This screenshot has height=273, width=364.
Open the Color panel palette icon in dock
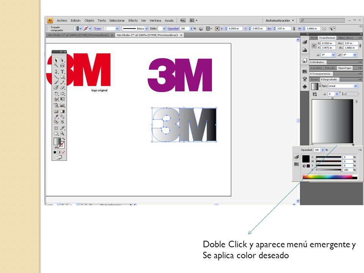pyautogui.click(x=305, y=42)
